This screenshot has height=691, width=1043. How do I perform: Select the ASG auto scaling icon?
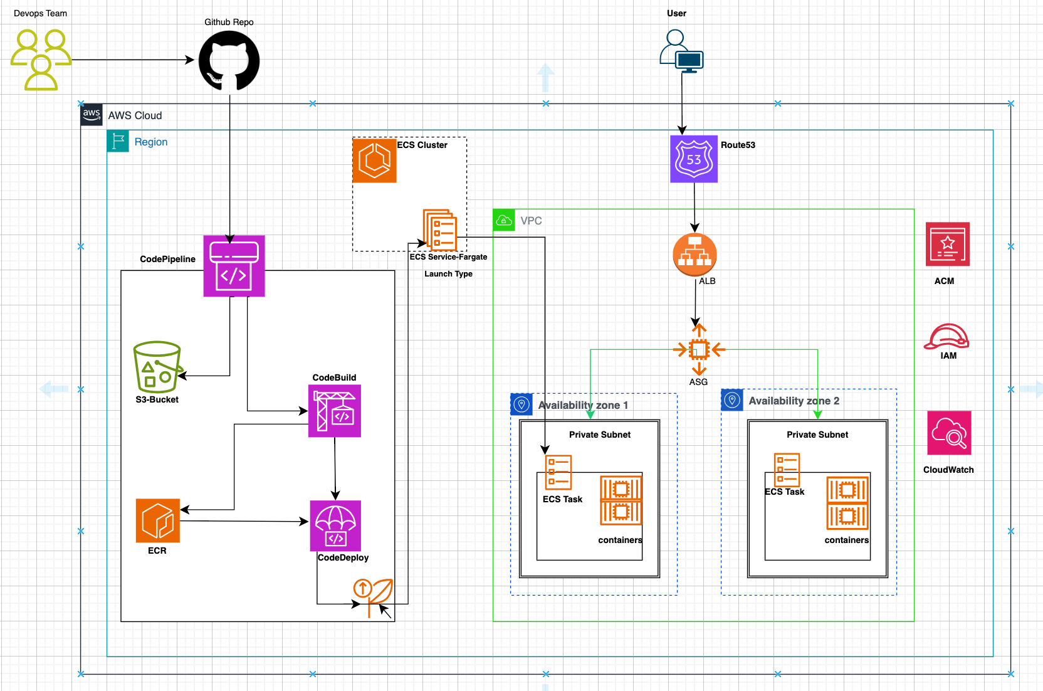point(699,349)
